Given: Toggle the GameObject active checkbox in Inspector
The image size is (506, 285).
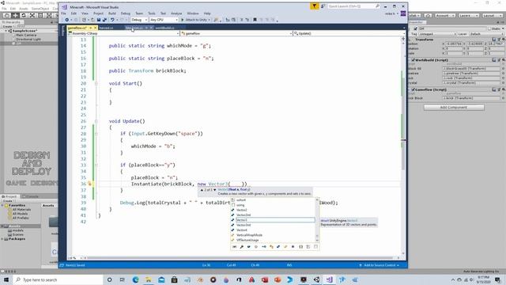Looking at the screenshot, I should coord(416,28).
